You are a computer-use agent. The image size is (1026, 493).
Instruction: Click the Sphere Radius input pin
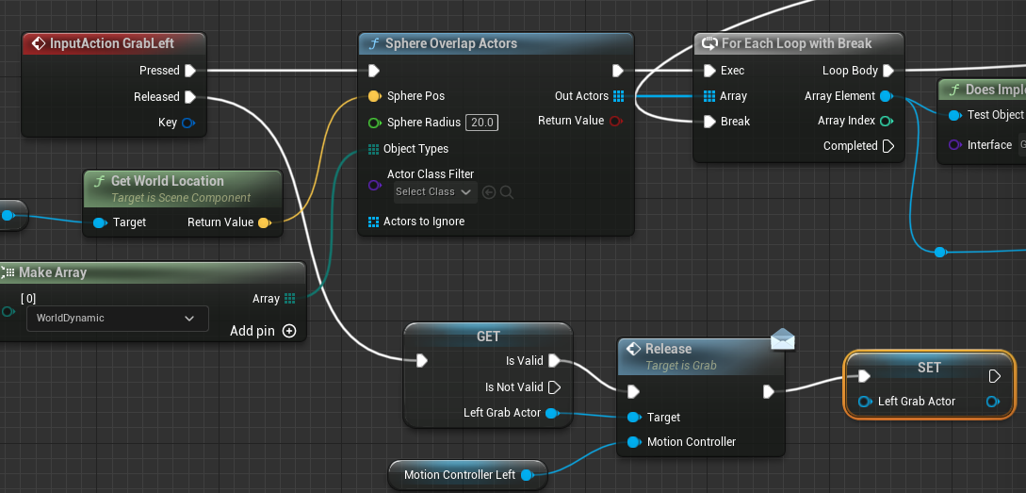(x=374, y=123)
